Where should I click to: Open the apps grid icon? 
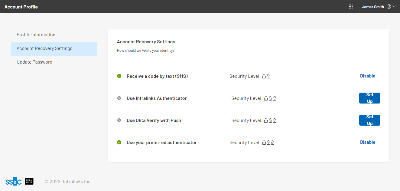(x=351, y=7)
